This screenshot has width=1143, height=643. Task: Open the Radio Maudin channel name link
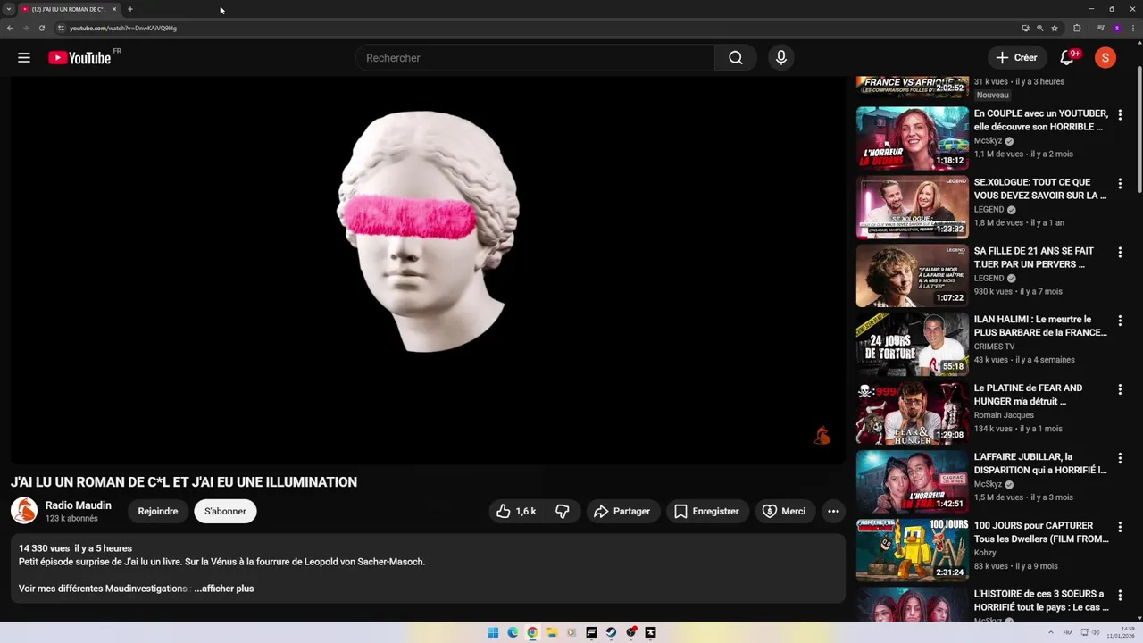[x=79, y=505]
